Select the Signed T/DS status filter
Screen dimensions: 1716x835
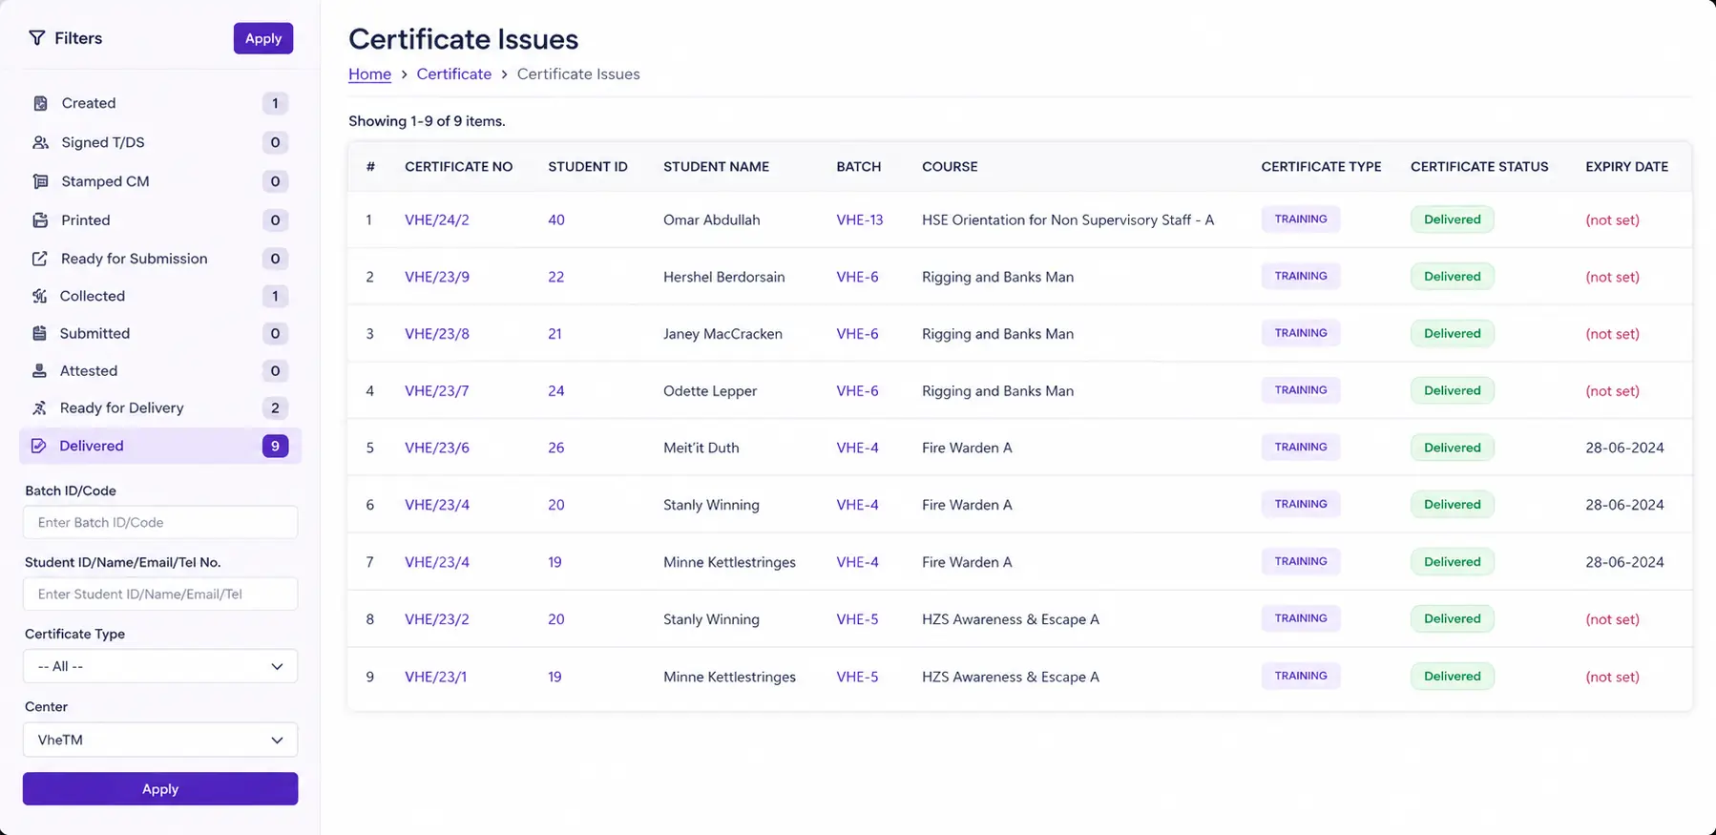tap(160, 142)
